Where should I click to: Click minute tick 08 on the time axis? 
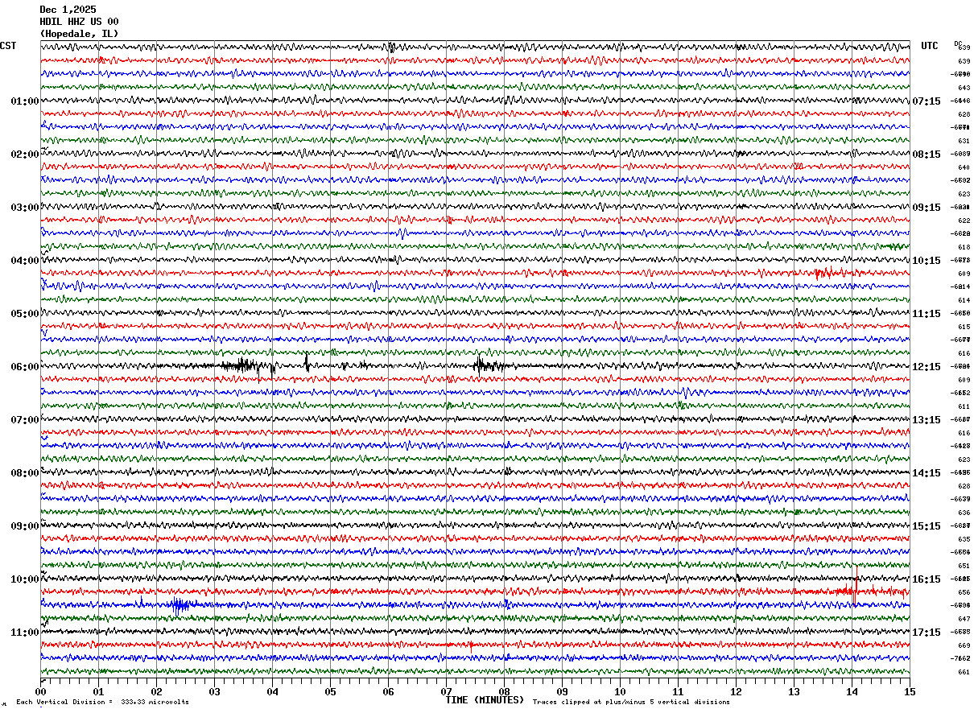coord(505,690)
